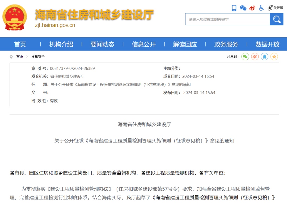Share the article to QQ
Viewport: 287px width, 203px height.
(264, 57)
